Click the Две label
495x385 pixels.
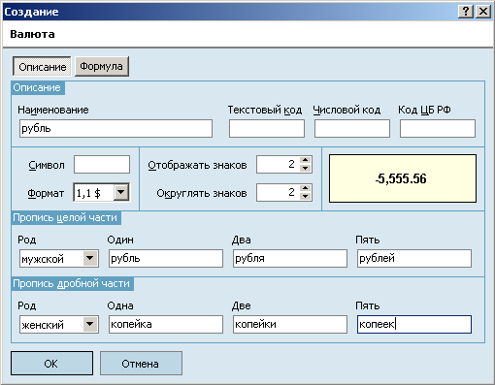[242, 305]
